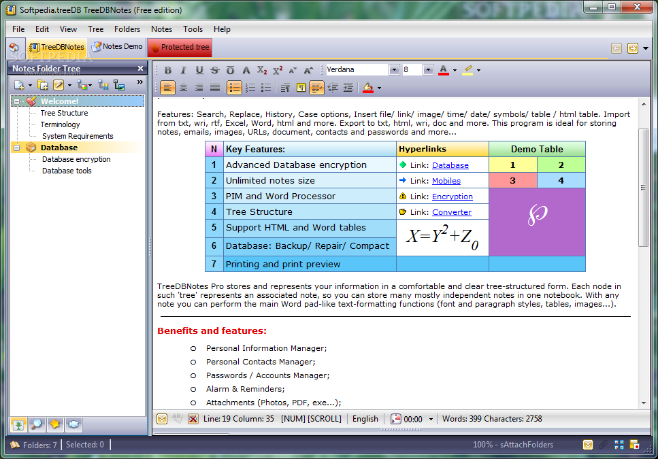Apply numbered list formatting

pos(250,88)
